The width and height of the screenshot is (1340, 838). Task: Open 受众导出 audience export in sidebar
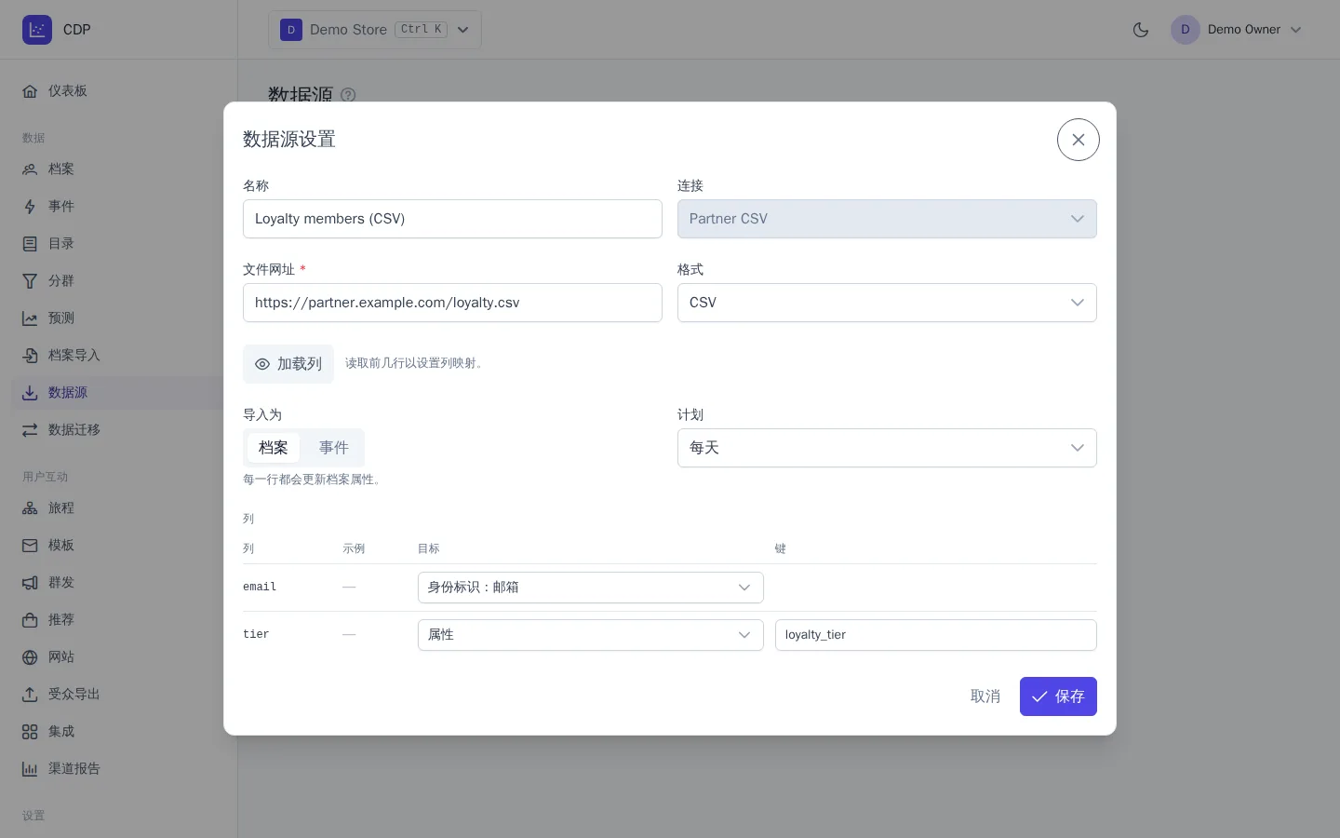click(x=118, y=695)
